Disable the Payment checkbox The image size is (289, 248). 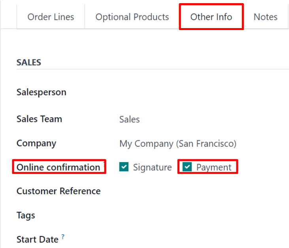(187, 167)
